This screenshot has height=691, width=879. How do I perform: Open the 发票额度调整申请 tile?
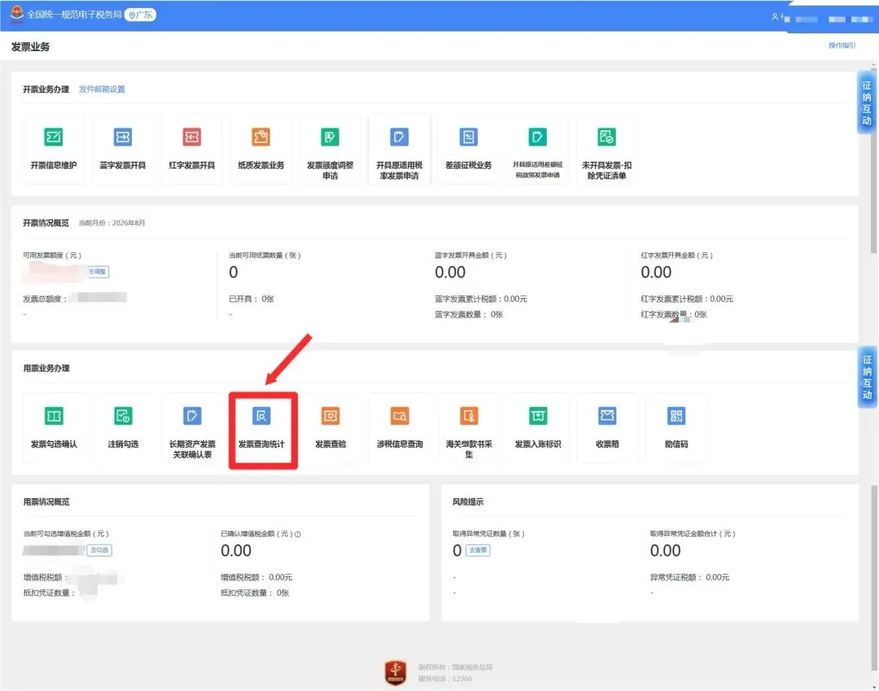330,148
